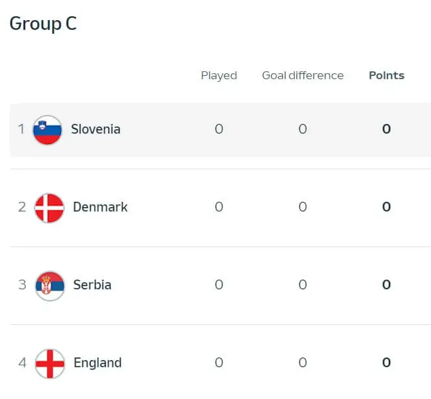Click Serbia's played matches value
The height and width of the screenshot is (399, 431).
tap(219, 285)
